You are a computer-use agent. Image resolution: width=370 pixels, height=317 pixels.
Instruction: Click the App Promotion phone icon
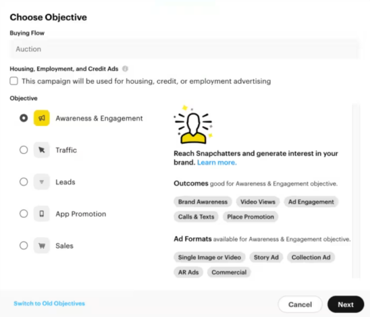[42, 214]
